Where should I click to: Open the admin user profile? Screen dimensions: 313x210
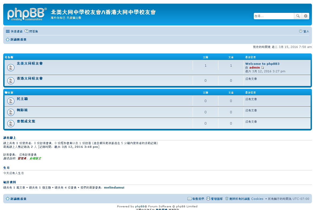coord(254,67)
